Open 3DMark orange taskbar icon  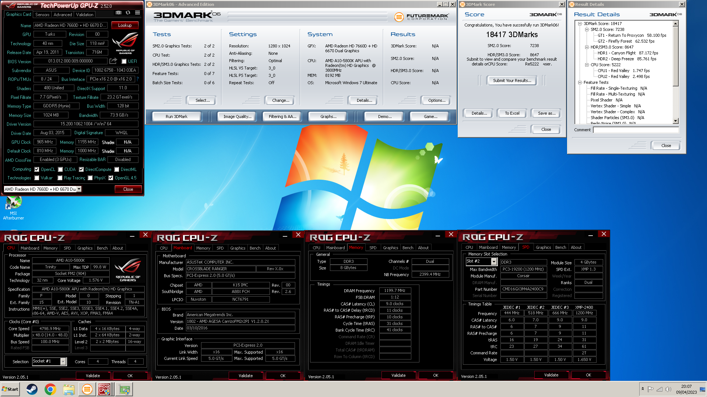(87, 389)
